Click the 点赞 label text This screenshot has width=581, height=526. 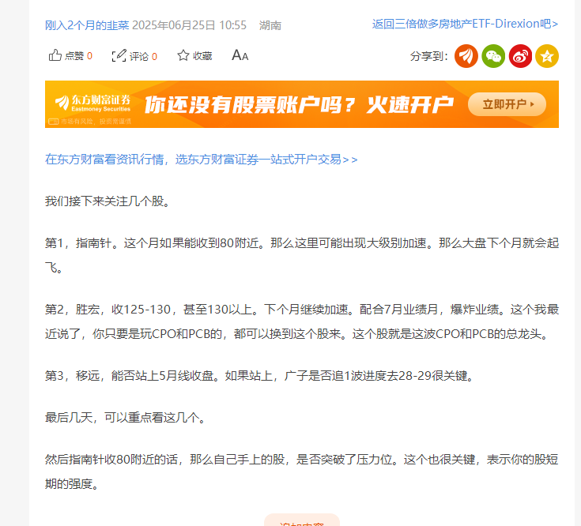74,56
